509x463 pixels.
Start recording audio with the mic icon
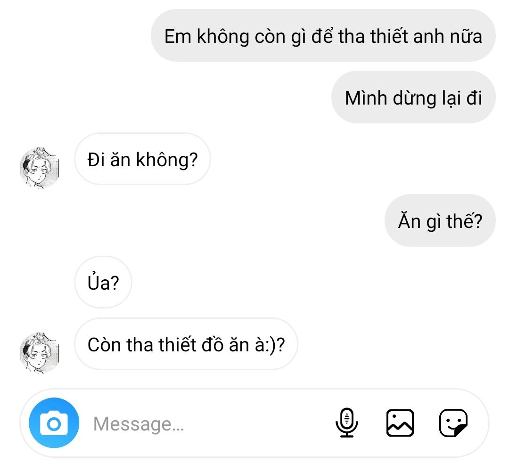pyautogui.click(x=347, y=423)
